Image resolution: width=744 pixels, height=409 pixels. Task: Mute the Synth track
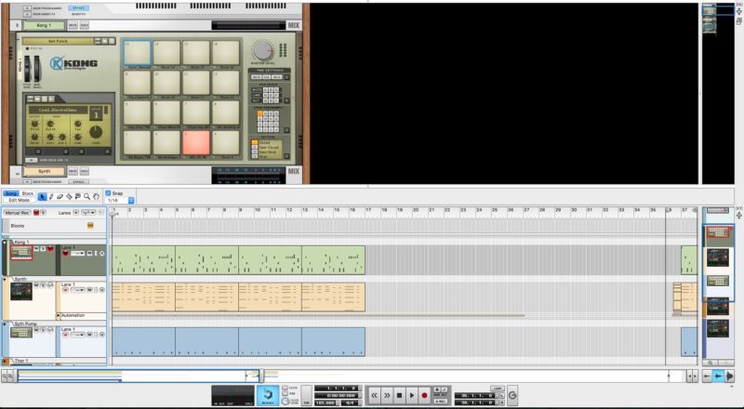point(36,284)
